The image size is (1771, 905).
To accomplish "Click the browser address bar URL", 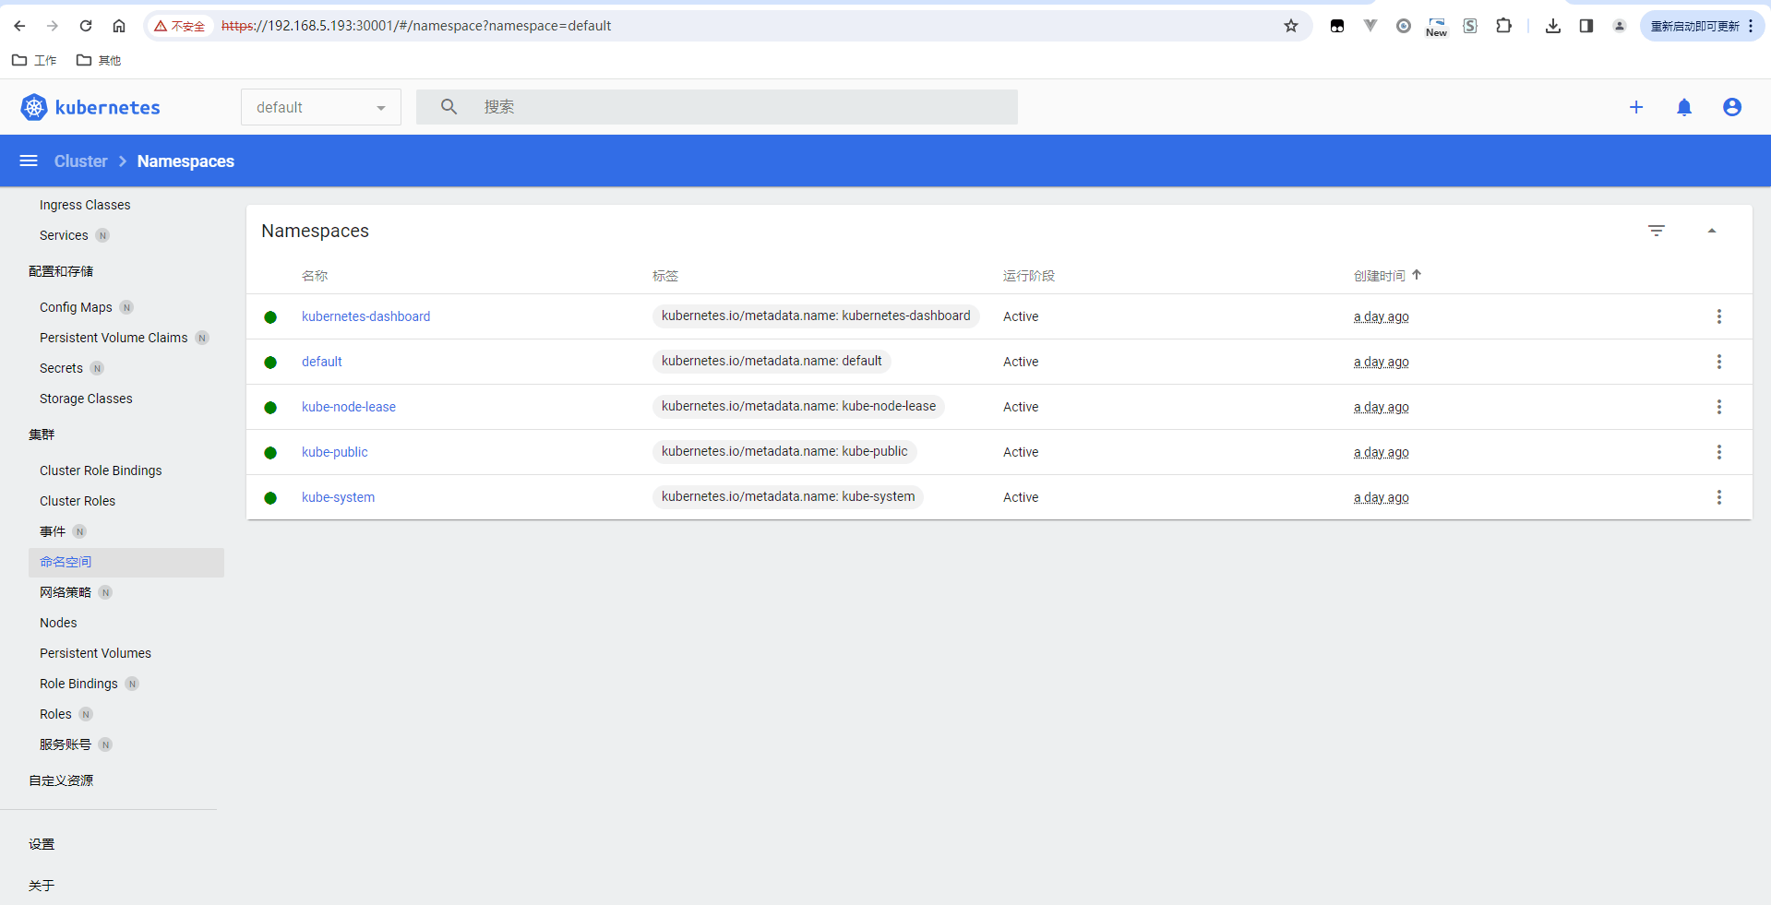I will click(x=416, y=26).
